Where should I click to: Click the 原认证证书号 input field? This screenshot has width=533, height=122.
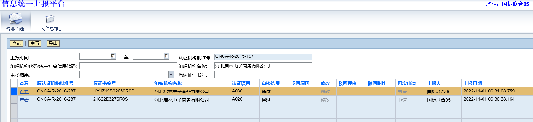point(263,75)
